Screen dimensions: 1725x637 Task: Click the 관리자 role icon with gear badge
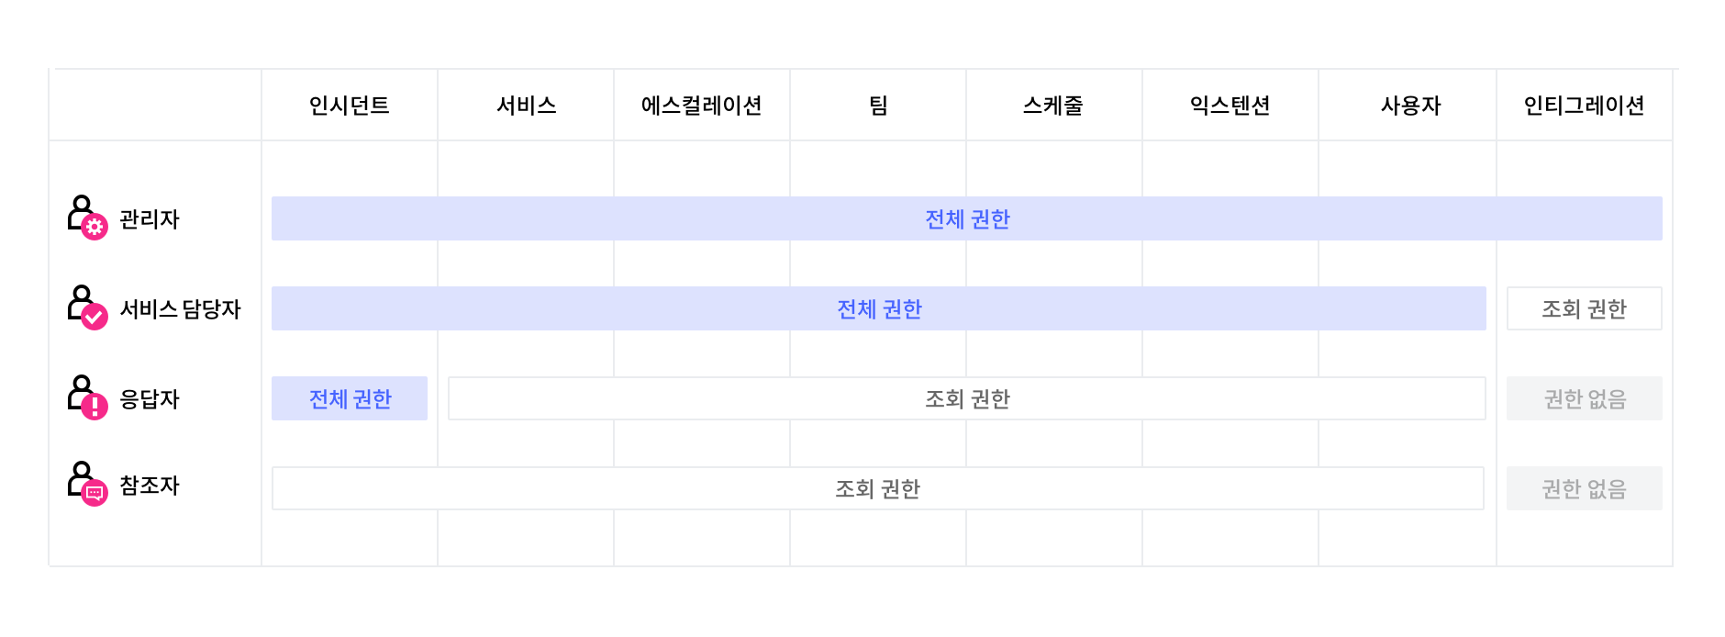click(87, 217)
